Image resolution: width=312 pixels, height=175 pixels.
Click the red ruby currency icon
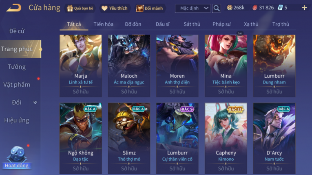[x=254, y=8]
